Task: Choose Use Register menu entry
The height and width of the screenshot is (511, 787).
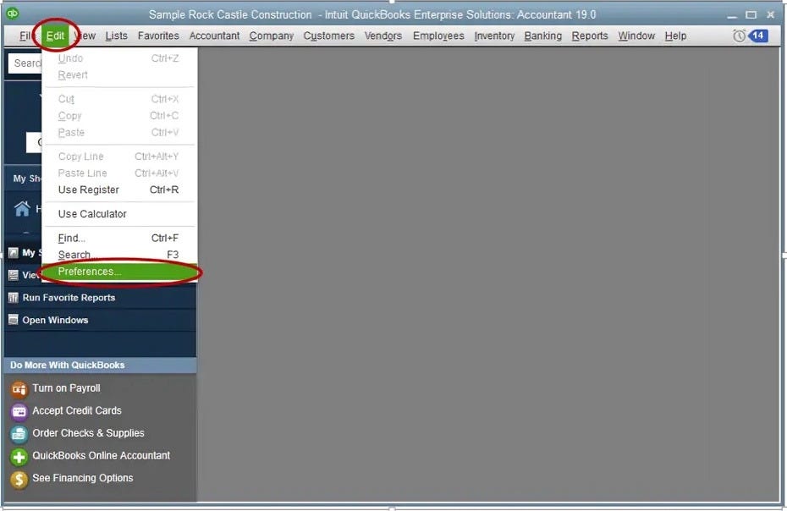Action: coord(119,190)
